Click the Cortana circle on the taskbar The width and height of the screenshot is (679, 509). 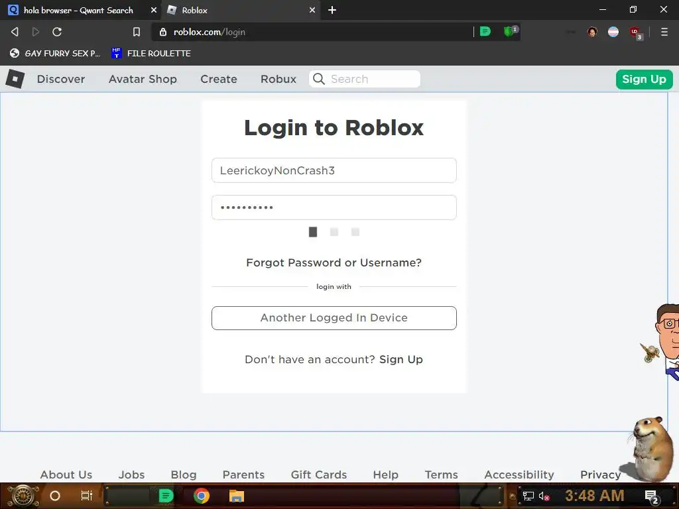55,496
